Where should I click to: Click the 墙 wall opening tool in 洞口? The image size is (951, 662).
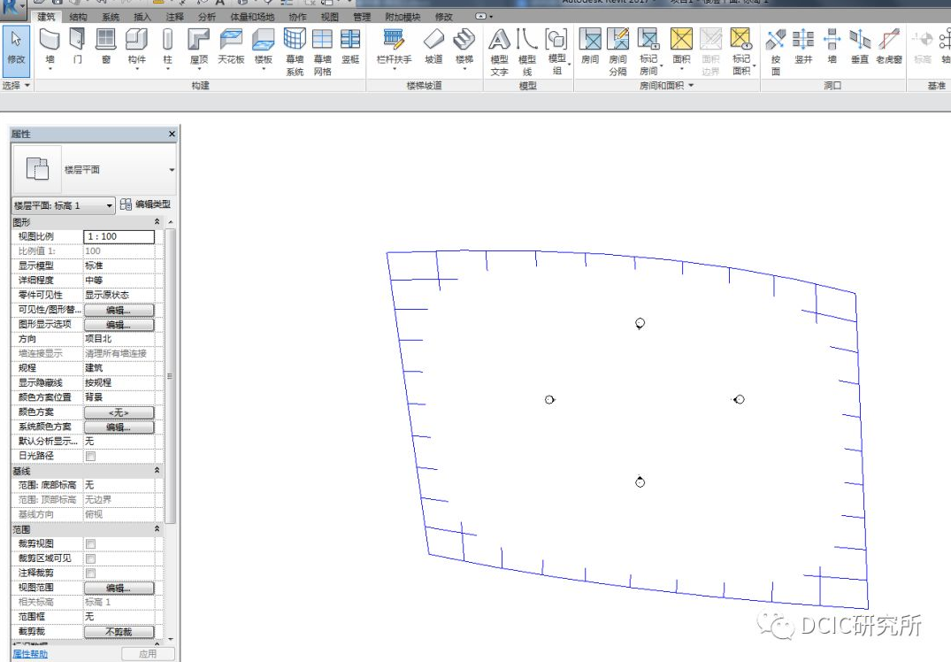click(832, 46)
